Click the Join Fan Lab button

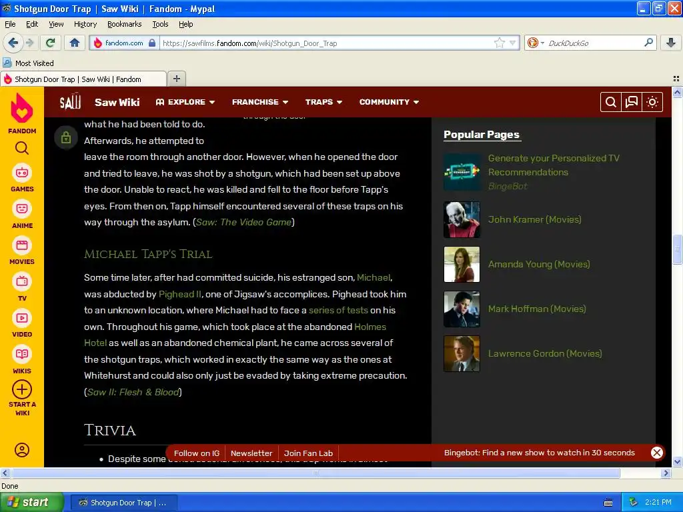pyautogui.click(x=308, y=453)
